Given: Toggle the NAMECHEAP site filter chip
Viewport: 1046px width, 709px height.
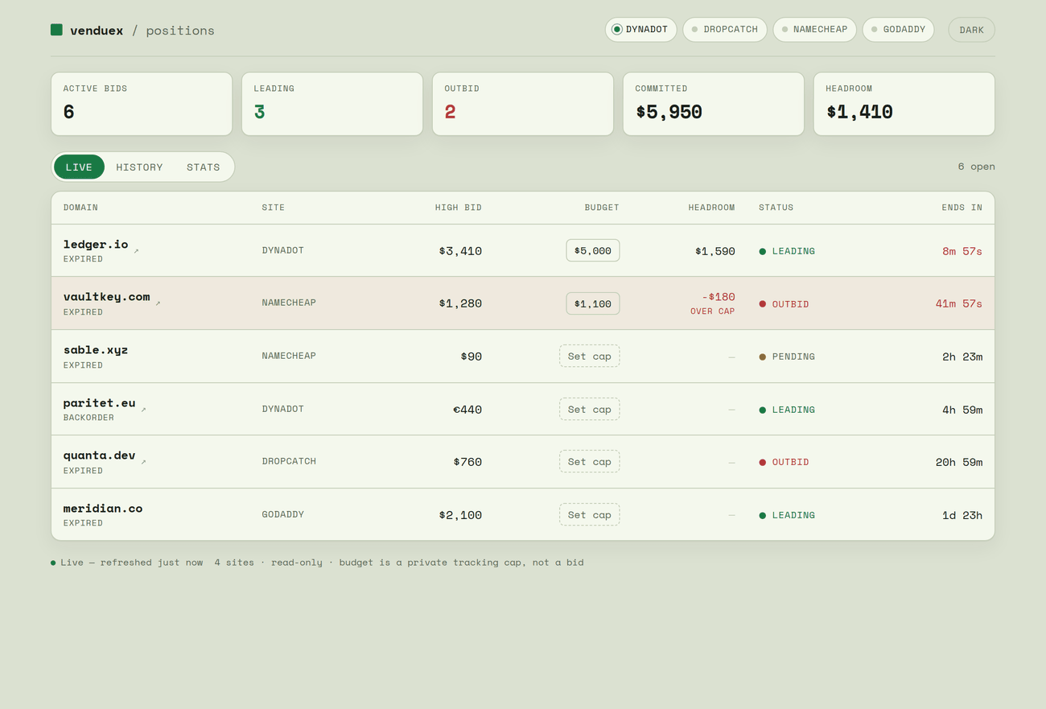Looking at the screenshot, I should pyautogui.click(x=814, y=30).
